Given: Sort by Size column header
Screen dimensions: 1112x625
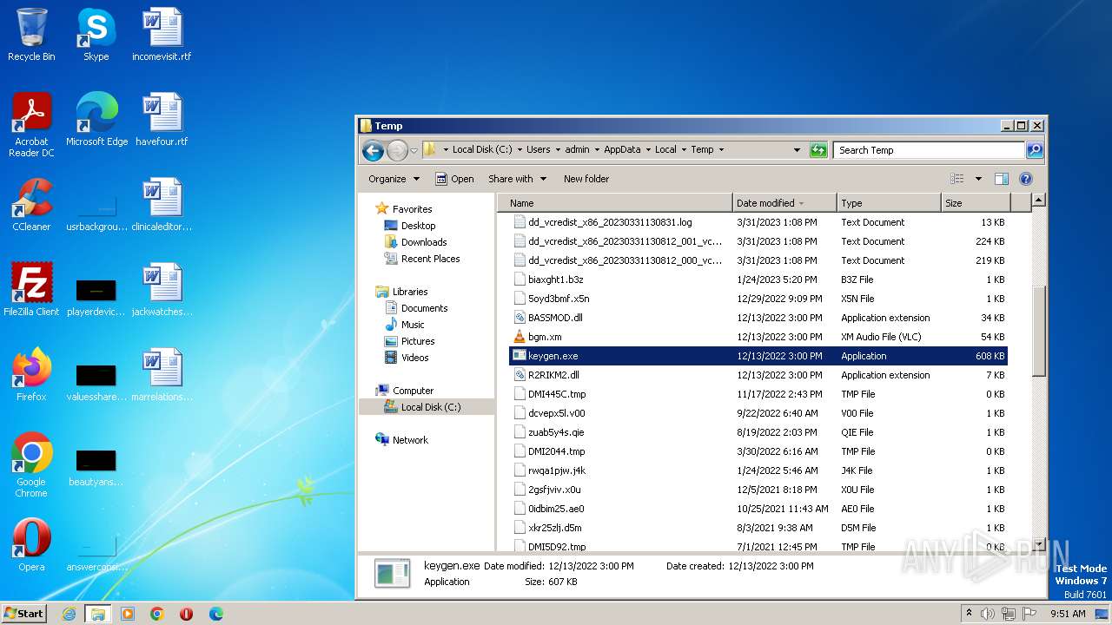Looking at the screenshot, I should 975,202.
